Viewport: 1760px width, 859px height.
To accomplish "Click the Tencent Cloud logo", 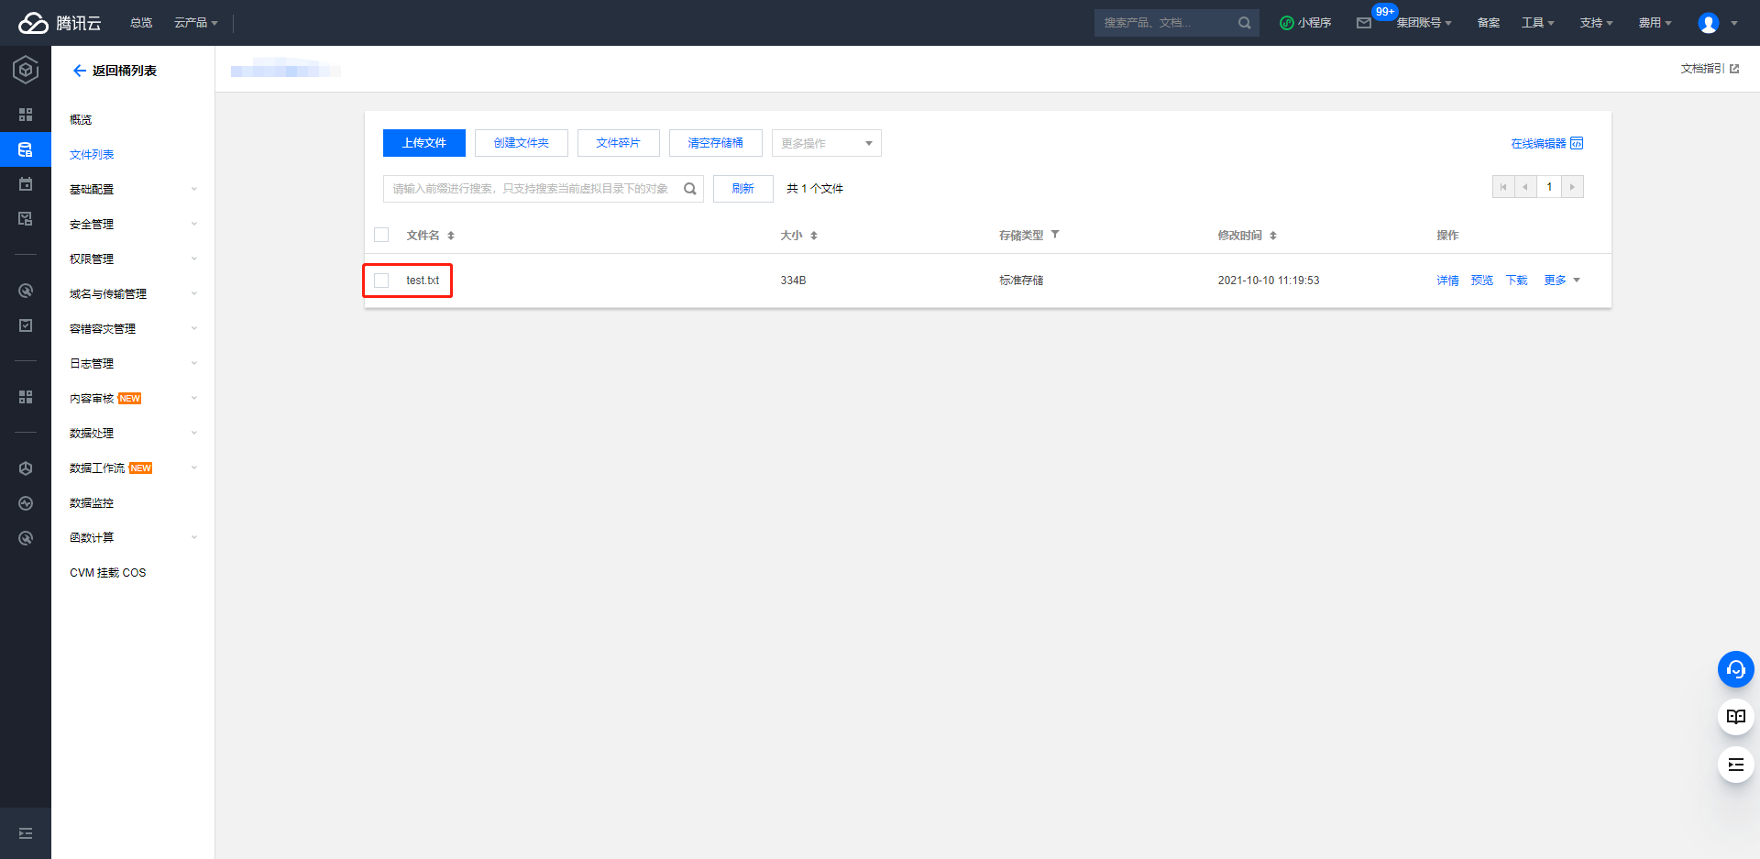I will 60,23.
